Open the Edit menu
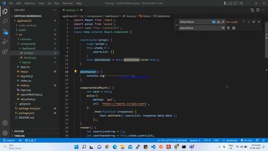 click(18, 3)
